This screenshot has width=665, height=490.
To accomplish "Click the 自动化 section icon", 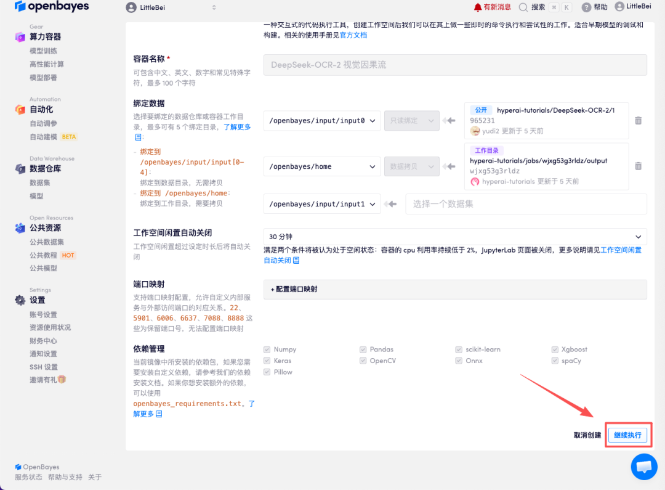I will [x=20, y=110].
